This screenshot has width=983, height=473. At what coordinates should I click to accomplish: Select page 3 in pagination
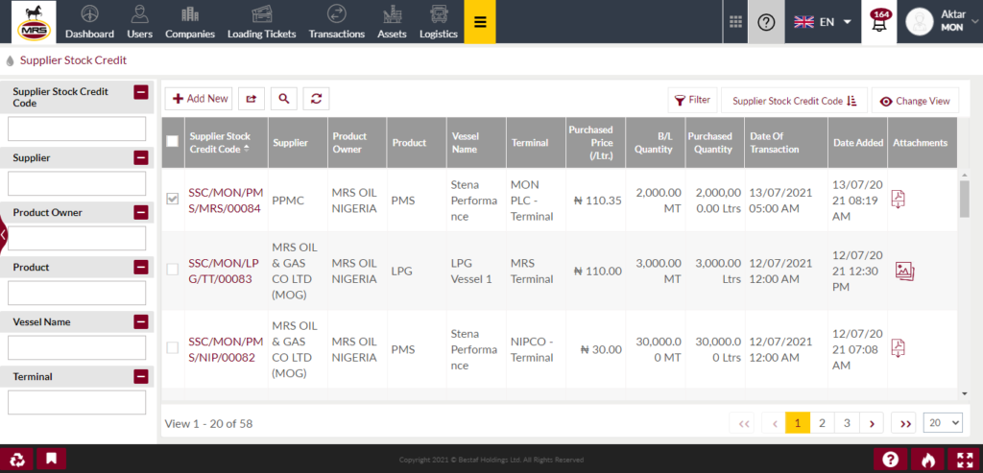847,423
